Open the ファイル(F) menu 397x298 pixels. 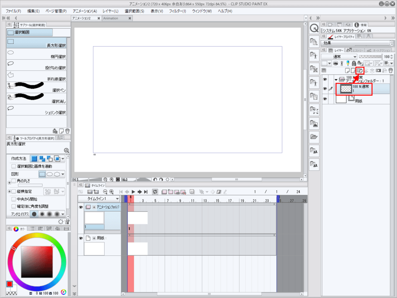click(13, 11)
